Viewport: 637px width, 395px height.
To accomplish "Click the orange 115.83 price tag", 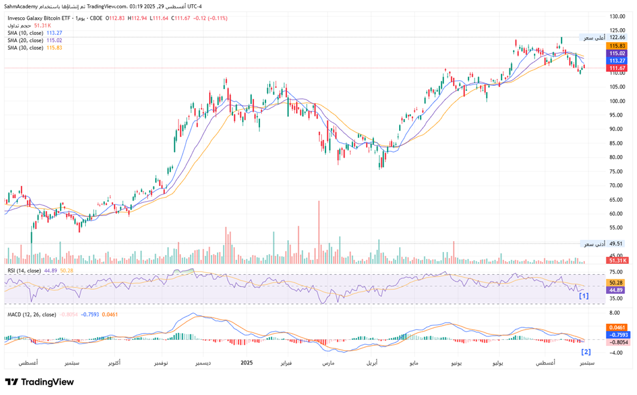I will click(x=617, y=45).
